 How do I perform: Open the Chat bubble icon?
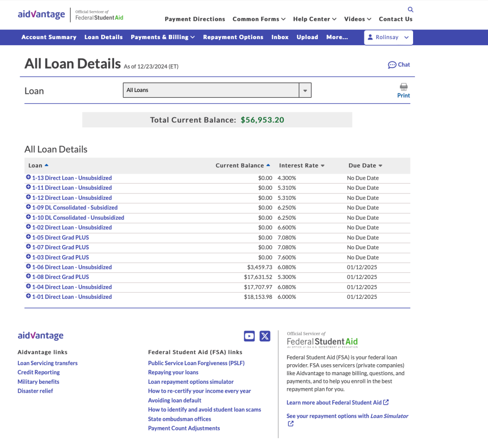click(x=392, y=65)
